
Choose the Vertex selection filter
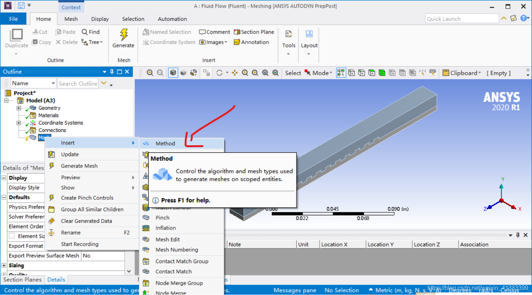352,73
